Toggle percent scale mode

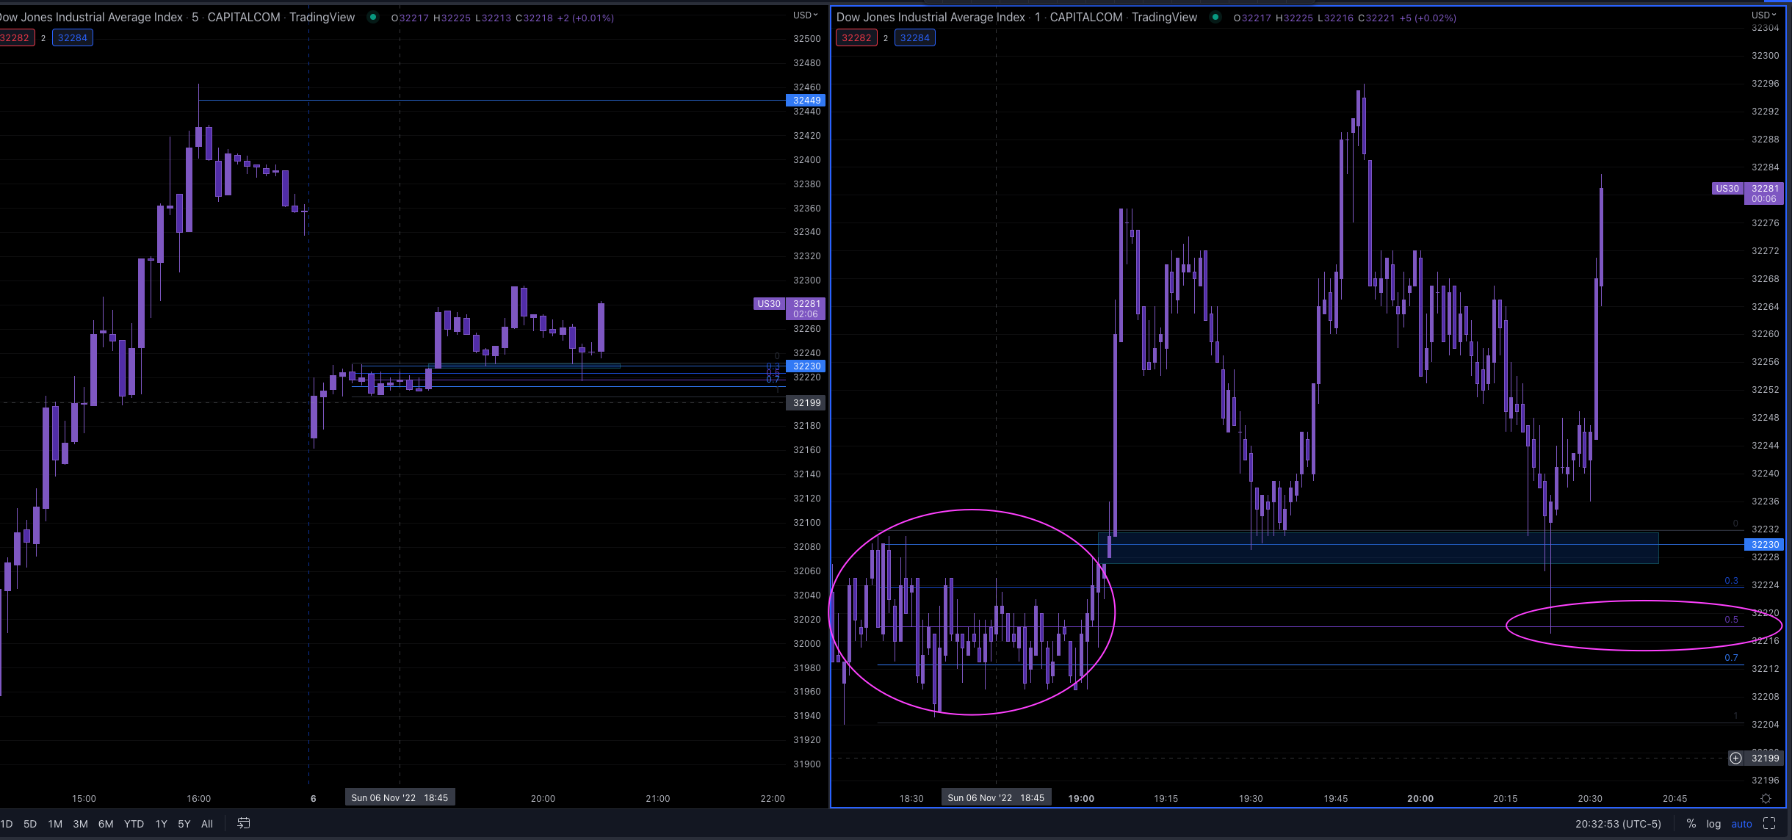pos(1691,824)
